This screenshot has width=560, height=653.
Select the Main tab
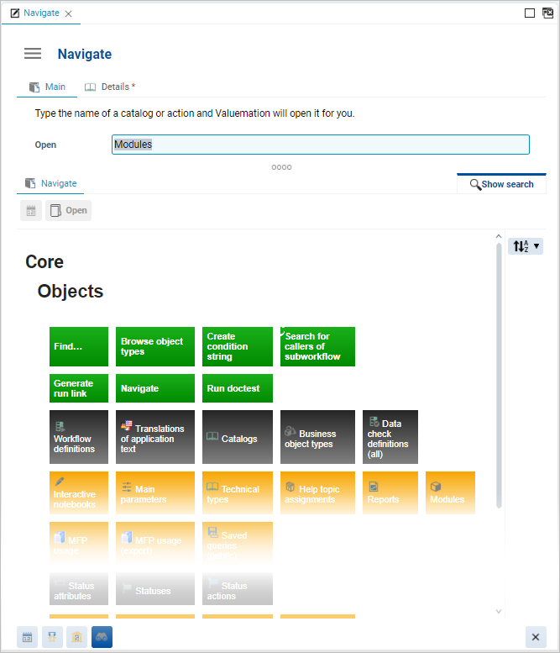[47, 87]
